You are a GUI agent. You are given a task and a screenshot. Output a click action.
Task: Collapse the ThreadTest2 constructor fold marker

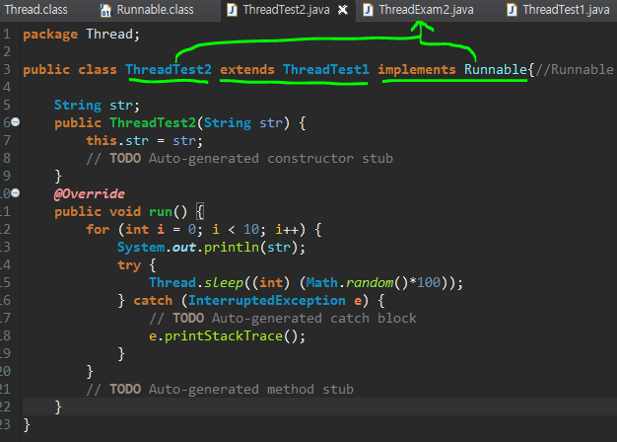pyautogui.click(x=15, y=122)
